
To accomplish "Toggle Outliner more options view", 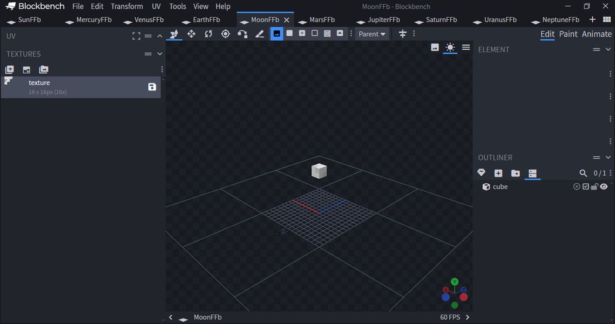I will 532,173.
